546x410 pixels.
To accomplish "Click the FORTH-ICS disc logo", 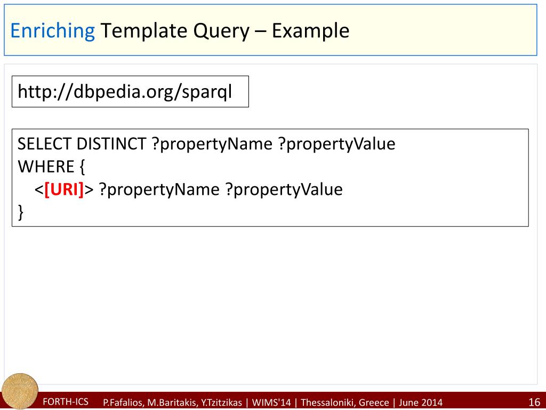I will [20, 391].
